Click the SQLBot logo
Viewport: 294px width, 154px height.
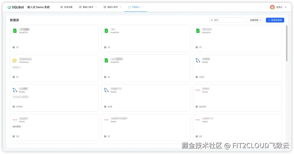[16, 7]
